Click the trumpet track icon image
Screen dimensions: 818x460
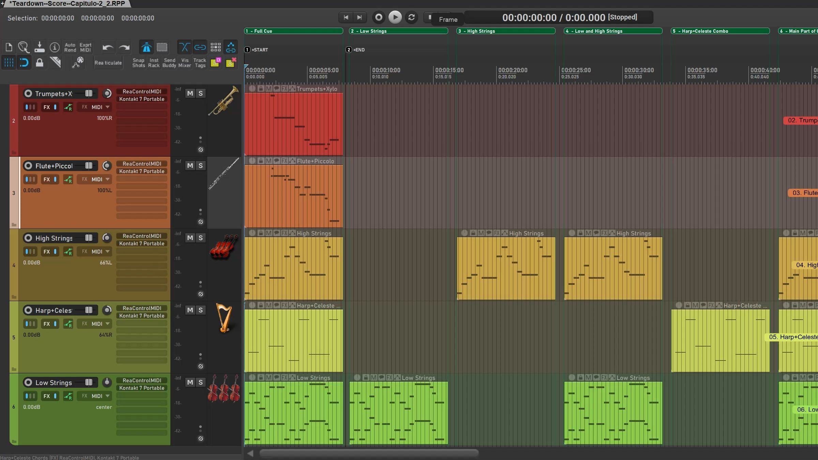224,101
